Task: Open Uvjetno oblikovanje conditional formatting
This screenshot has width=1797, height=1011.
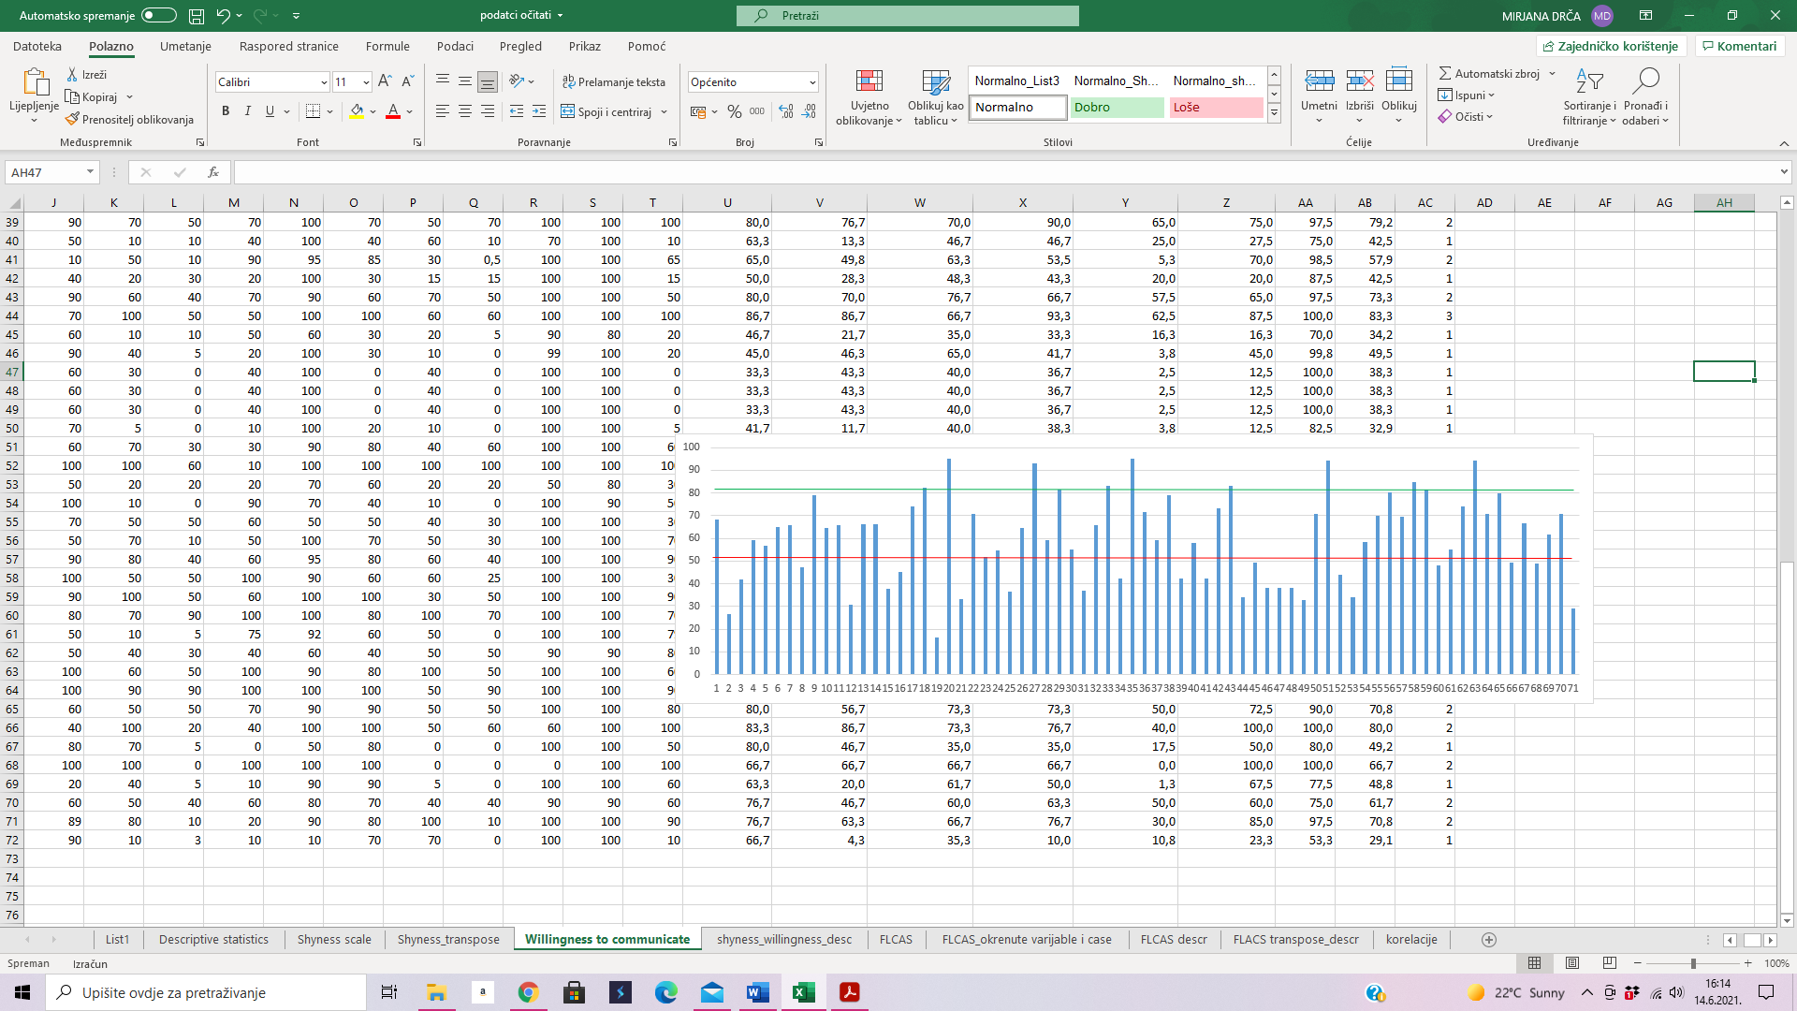Action: pos(869,96)
